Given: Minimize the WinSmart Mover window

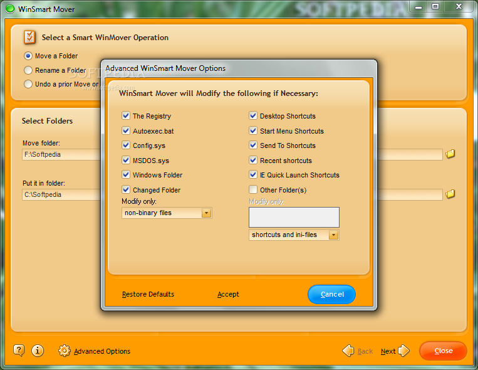Looking at the screenshot, I should pos(418,6).
